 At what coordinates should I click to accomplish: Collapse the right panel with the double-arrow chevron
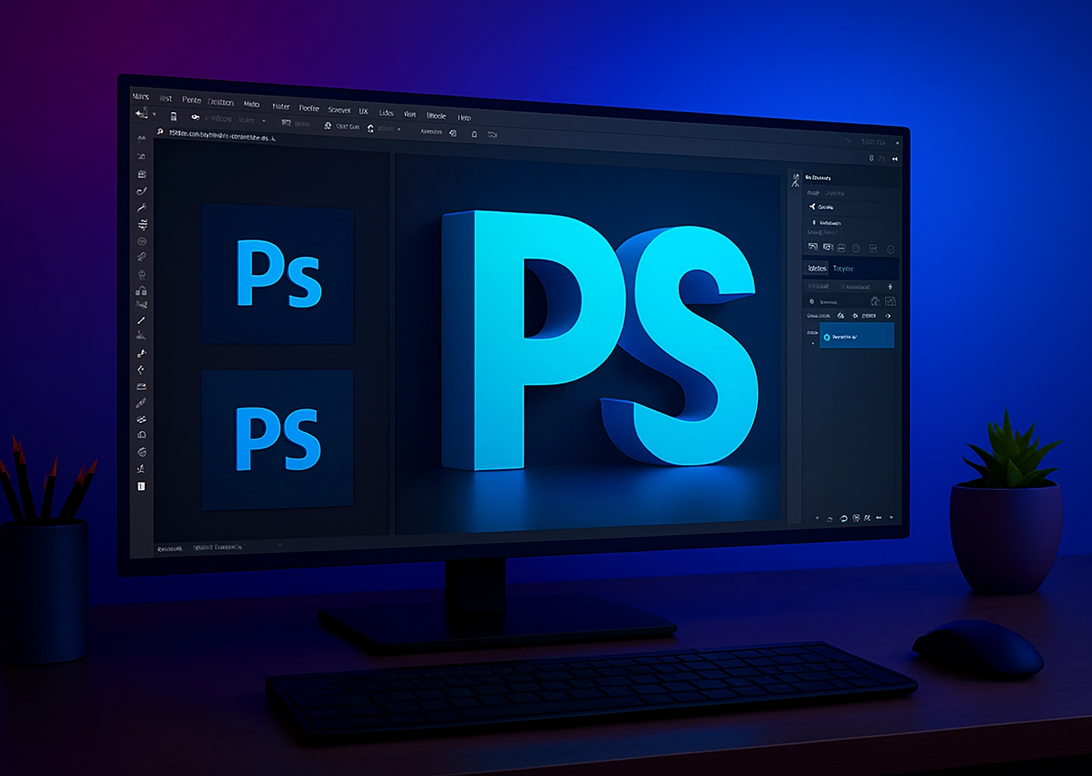(894, 158)
